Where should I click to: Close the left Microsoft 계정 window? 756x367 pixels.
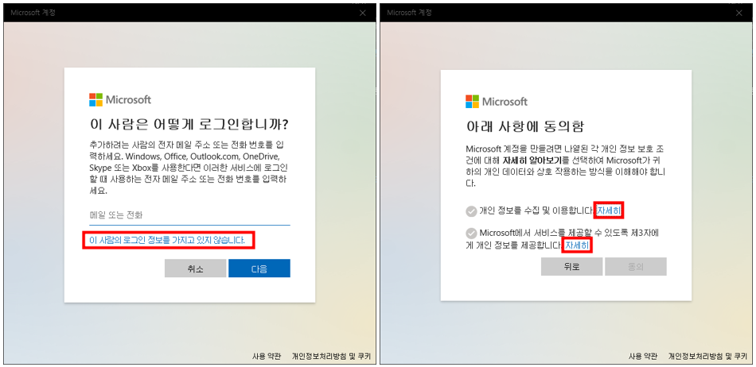click(363, 13)
